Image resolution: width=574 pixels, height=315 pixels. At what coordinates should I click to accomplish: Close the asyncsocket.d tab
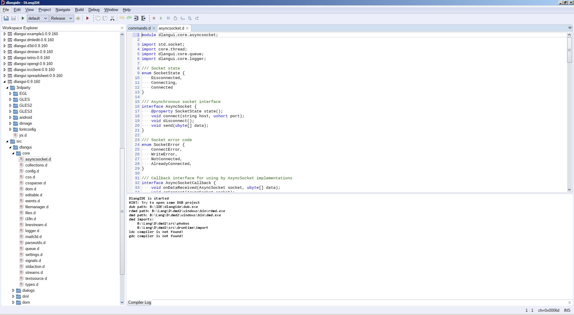click(x=187, y=28)
